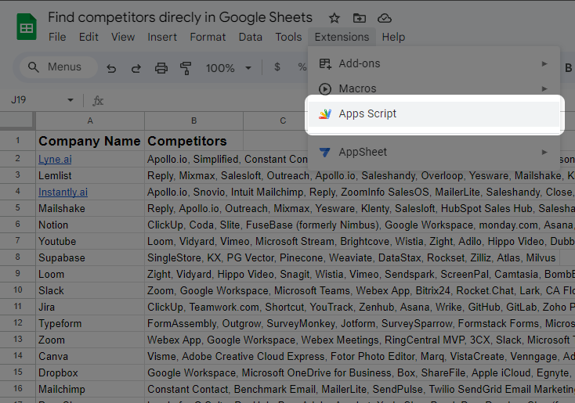Click the formula bar input
Viewport: 575px width, 403px height.
(205, 100)
